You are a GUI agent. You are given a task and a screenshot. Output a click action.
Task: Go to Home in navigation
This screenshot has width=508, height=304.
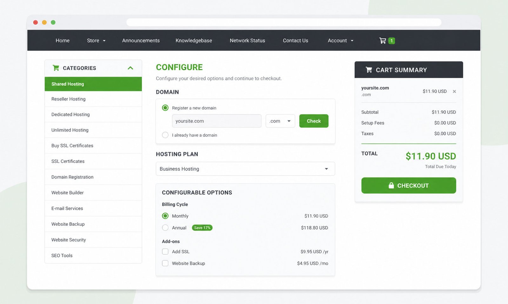pyautogui.click(x=63, y=41)
